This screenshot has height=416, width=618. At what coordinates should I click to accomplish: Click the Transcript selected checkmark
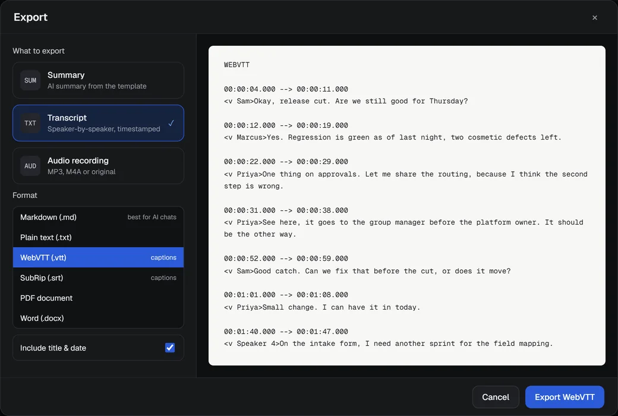pos(171,123)
